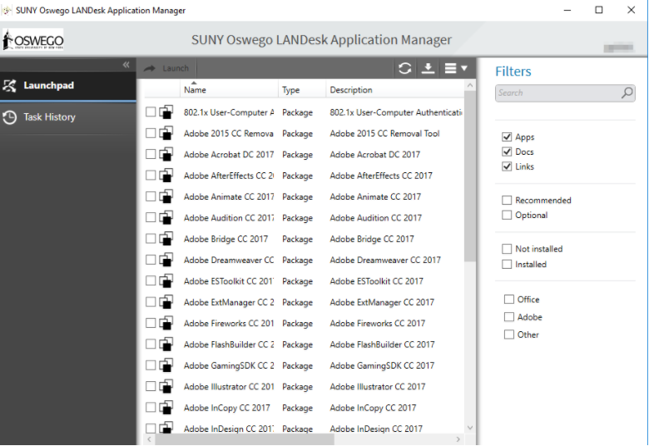The image size is (649, 446).
Task: Click the Oswego logo in header
Action: (x=33, y=40)
